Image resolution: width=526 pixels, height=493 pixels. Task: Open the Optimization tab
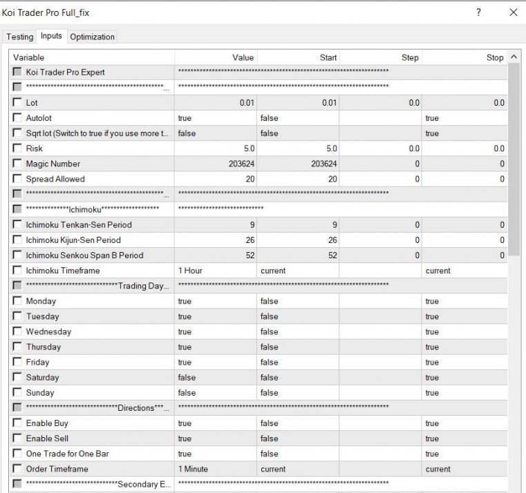tap(92, 37)
